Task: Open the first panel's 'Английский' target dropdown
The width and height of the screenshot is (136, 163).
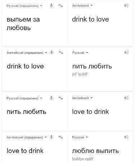Action: point(82,5)
